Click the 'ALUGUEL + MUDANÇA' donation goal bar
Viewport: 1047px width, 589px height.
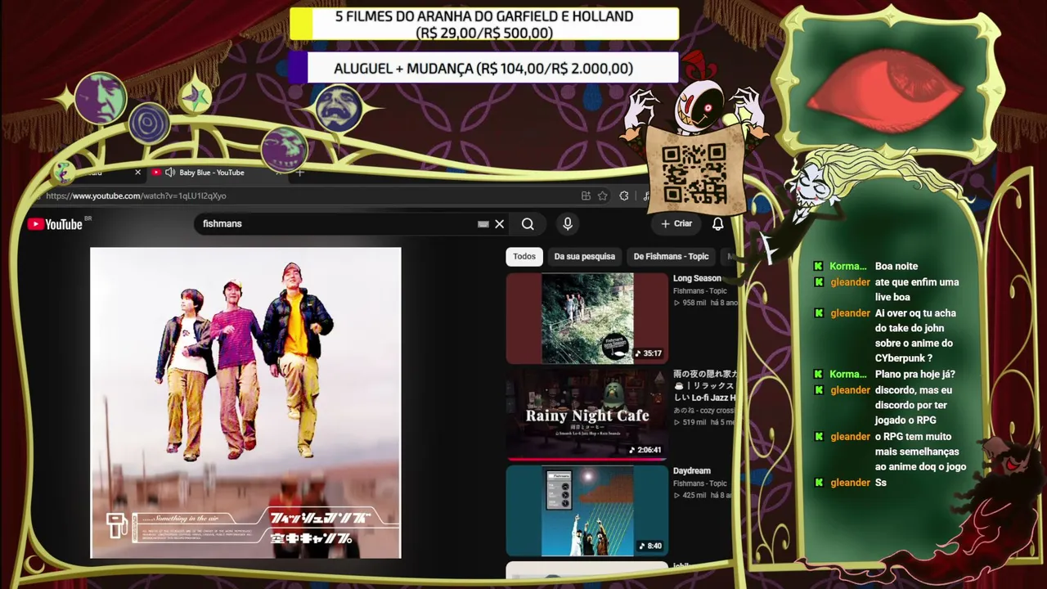483,69
